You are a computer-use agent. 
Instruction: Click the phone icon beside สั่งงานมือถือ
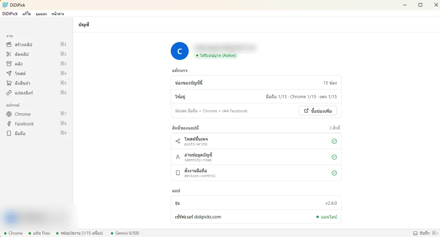pos(178,173)
